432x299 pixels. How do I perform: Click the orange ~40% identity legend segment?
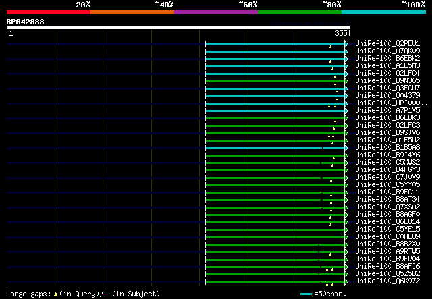[132, 12]
